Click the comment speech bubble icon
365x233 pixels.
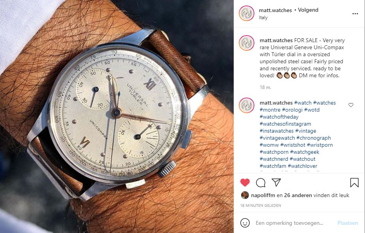261,183
